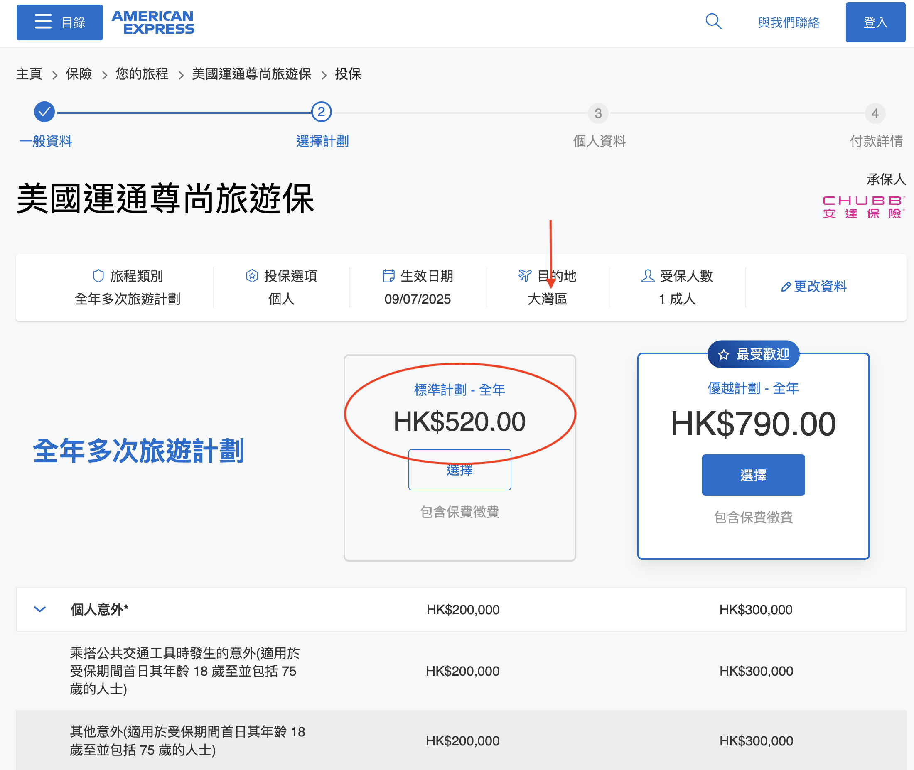The height and width of the screenshot is (770, 914).
Task: Click HK$790.00 price
Action: [x=753, y=424]
